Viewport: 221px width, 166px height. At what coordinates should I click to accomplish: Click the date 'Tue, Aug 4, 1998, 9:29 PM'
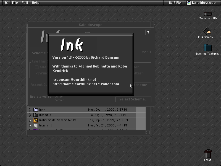point(107,115)
